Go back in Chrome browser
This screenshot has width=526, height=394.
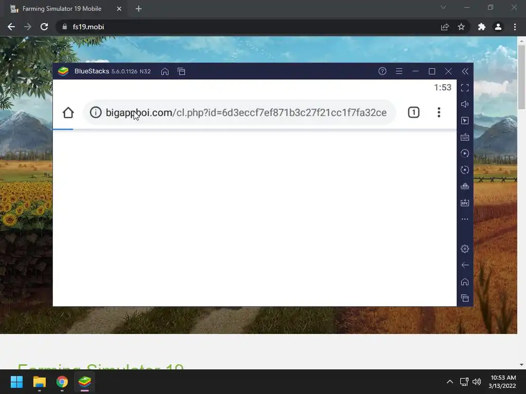(x=11, y=27)
